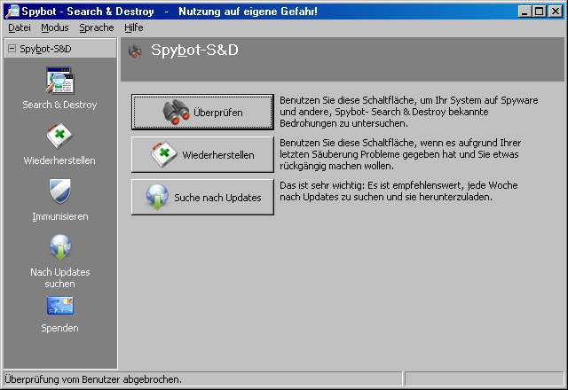
Task: Open the Hilfe menu
Action: (134, 27)
